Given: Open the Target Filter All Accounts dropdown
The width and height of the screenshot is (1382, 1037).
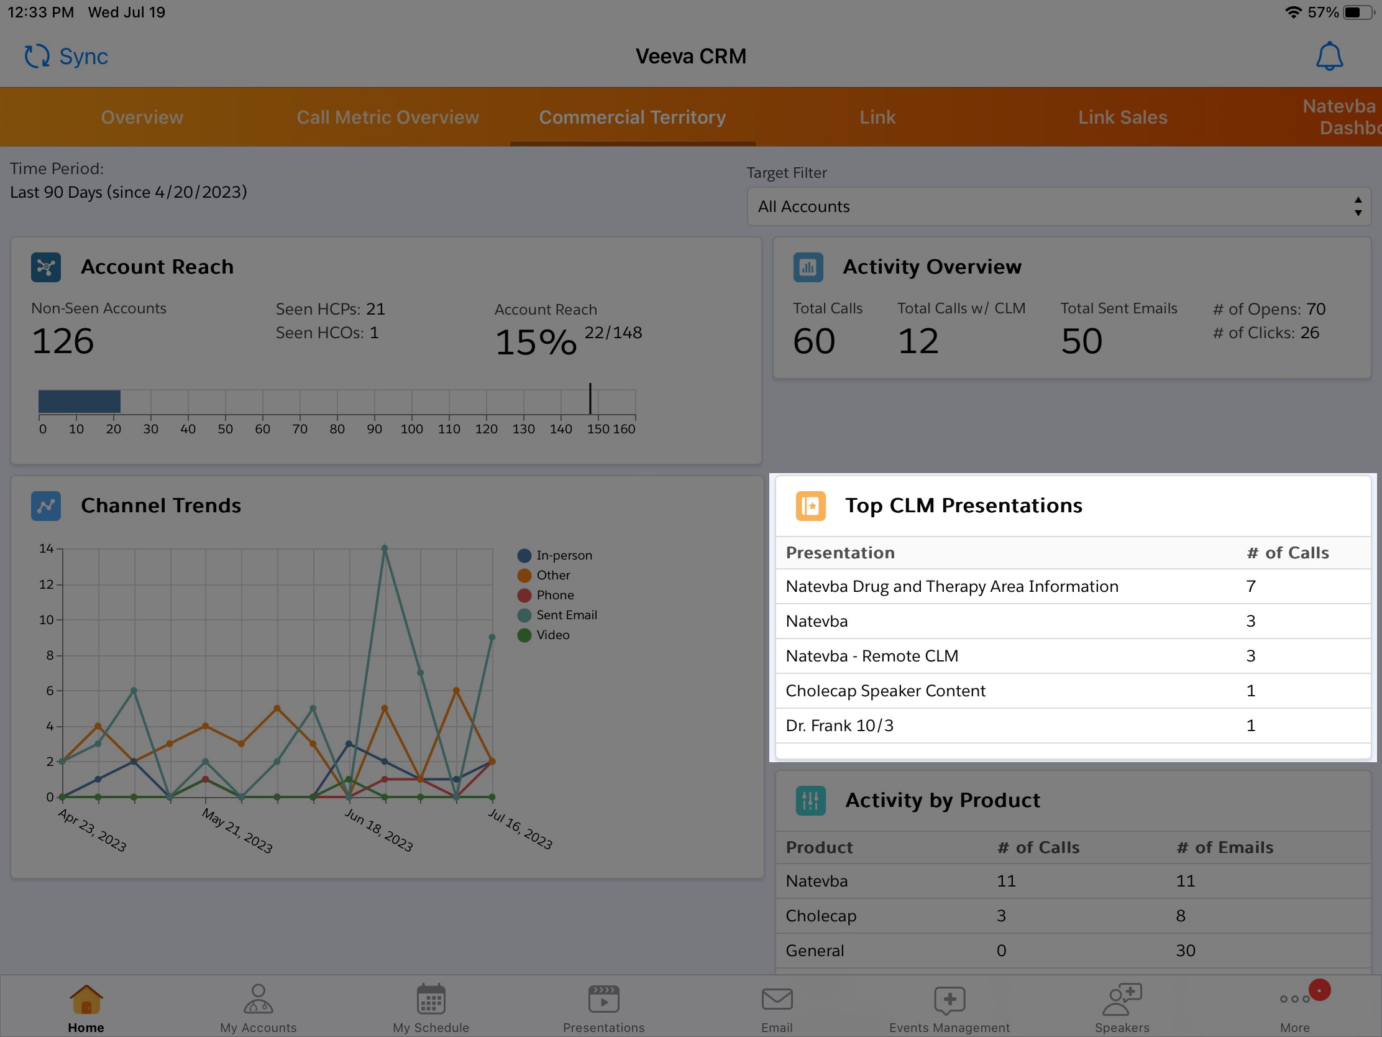Looking at the screenshot, I should (1058, 207).
